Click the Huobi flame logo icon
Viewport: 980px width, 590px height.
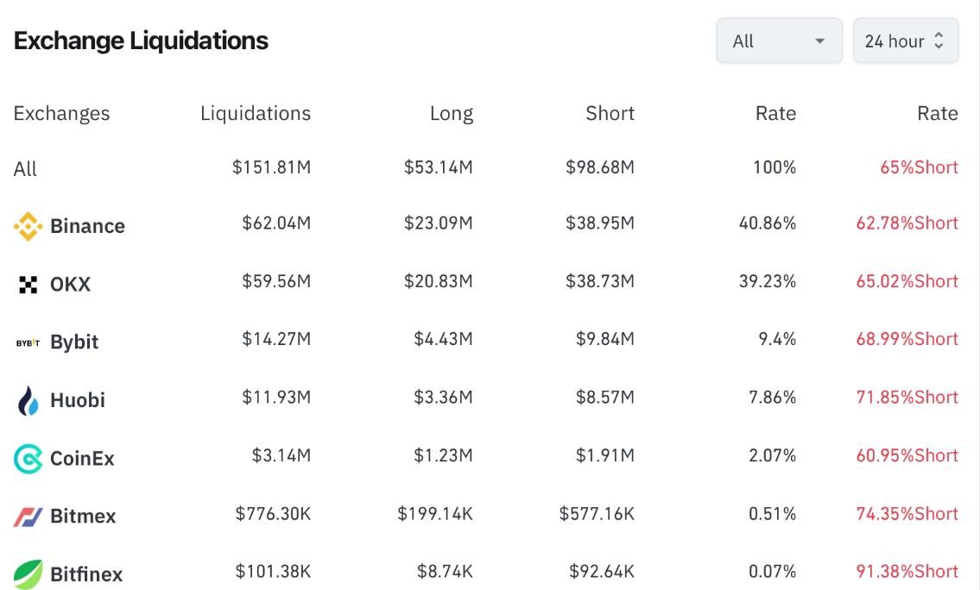[28, 401]
